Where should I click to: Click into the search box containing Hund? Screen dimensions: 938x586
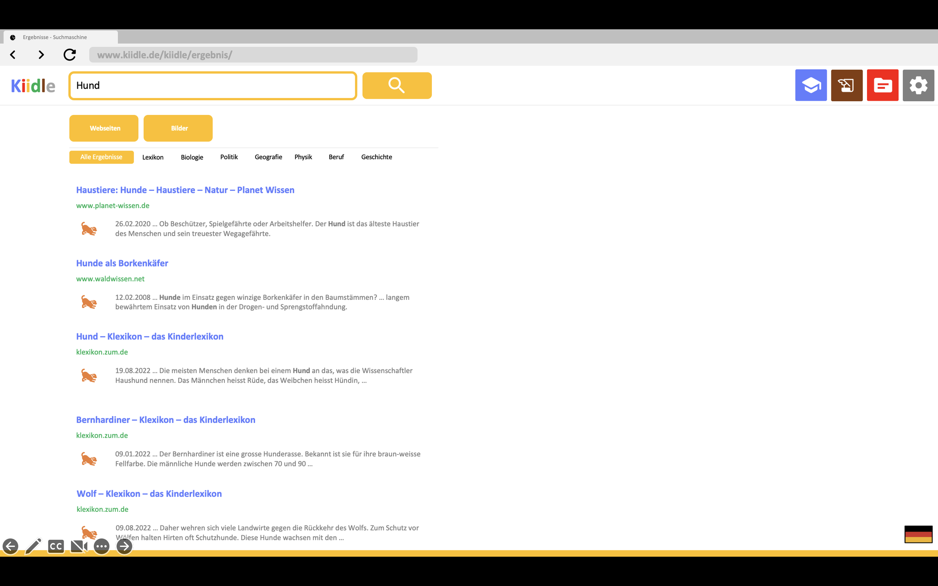tap(213, 86)
